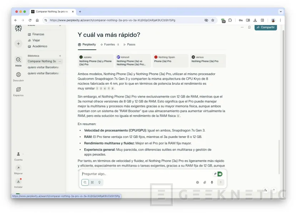Click citation number 8 after muy similar

click(112, 88)
